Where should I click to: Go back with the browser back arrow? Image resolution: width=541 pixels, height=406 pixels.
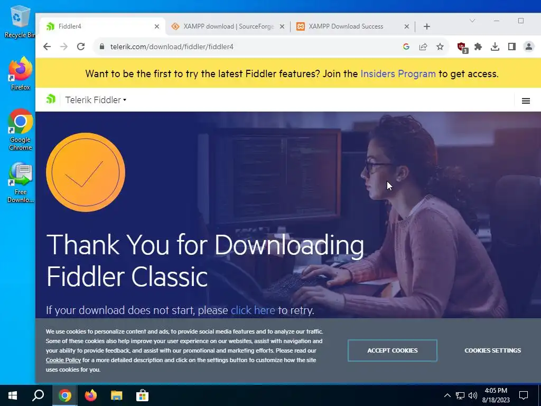click(x=47, y=47)
